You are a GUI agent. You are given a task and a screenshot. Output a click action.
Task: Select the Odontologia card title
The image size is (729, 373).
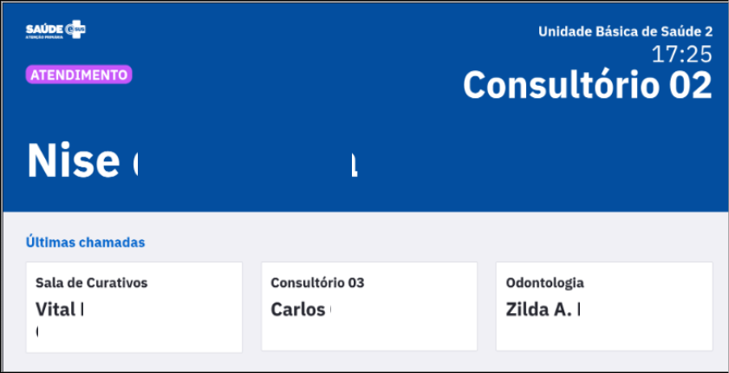pos(545,282)
